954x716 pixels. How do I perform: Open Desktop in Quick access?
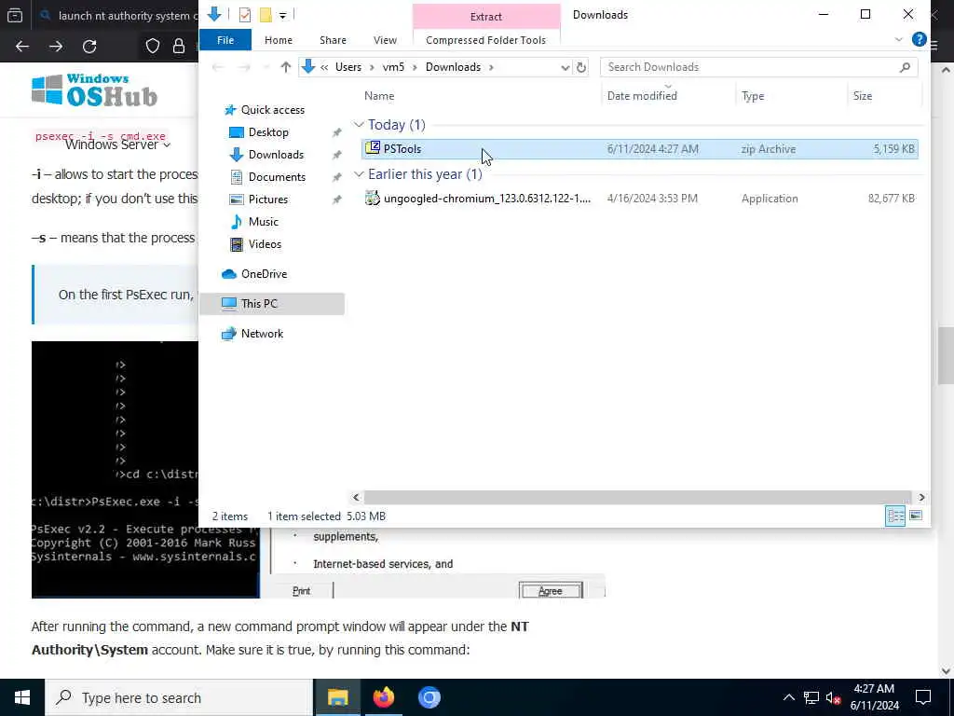tap(268, 132)
